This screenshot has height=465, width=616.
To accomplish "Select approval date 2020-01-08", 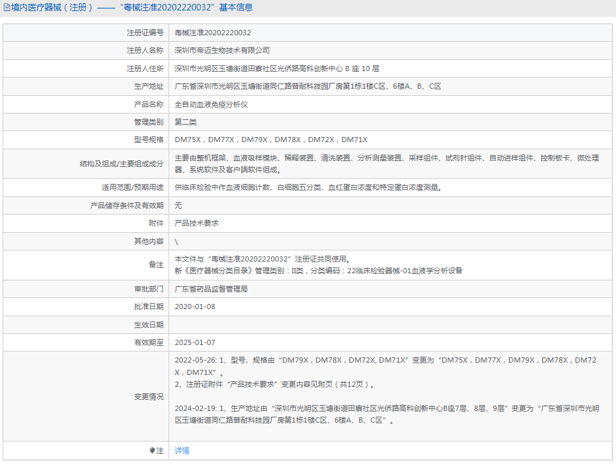I will pos(195,307).
